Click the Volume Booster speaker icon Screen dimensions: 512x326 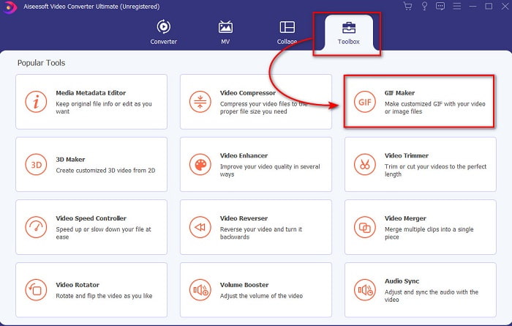click(200, 290)
